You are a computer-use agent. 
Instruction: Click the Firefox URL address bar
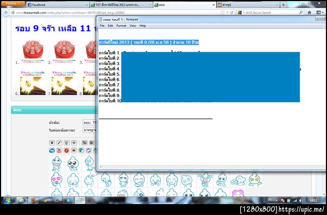[117, 13]
